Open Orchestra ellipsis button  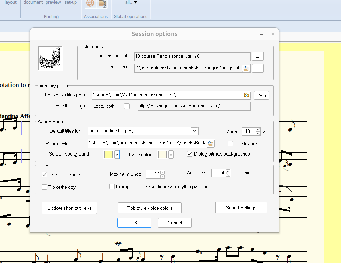[257, 68]
